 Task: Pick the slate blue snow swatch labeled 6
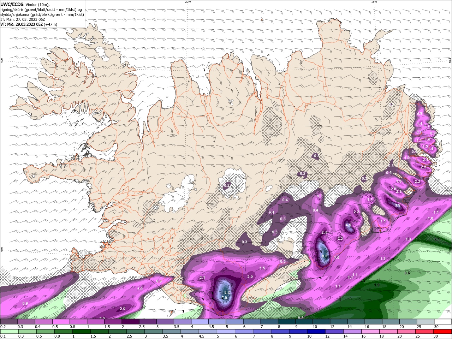[x=252, y=322]
